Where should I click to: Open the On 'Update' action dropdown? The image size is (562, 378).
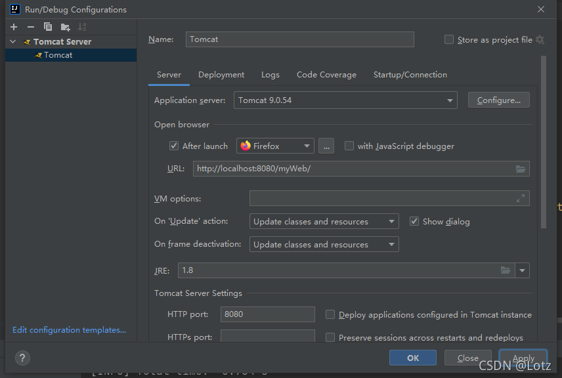coord(324,221)
